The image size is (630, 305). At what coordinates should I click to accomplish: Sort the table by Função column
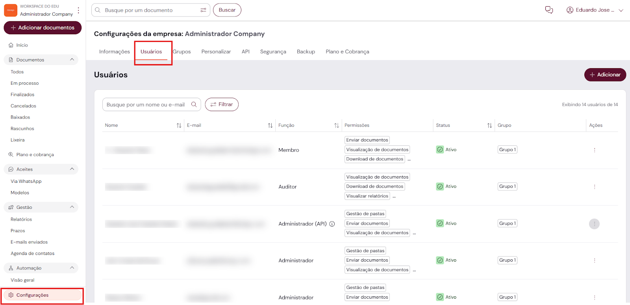(x=336, y=125)
